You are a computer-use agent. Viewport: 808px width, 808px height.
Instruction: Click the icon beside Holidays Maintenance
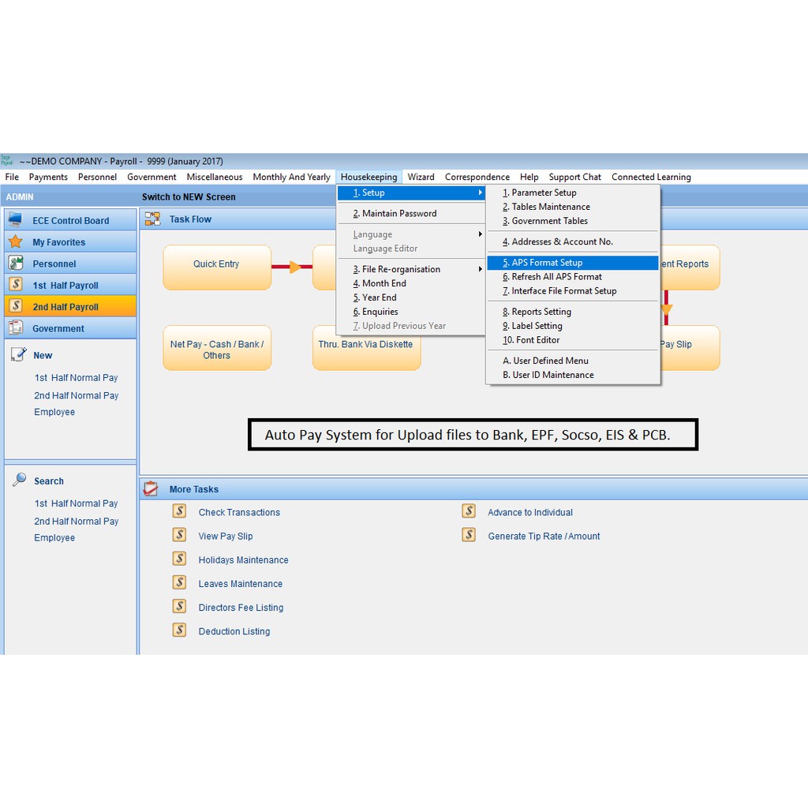[179, 559]
